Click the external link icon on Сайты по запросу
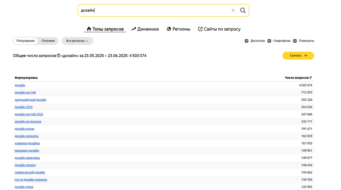The image size is (341, 190). 200,29
